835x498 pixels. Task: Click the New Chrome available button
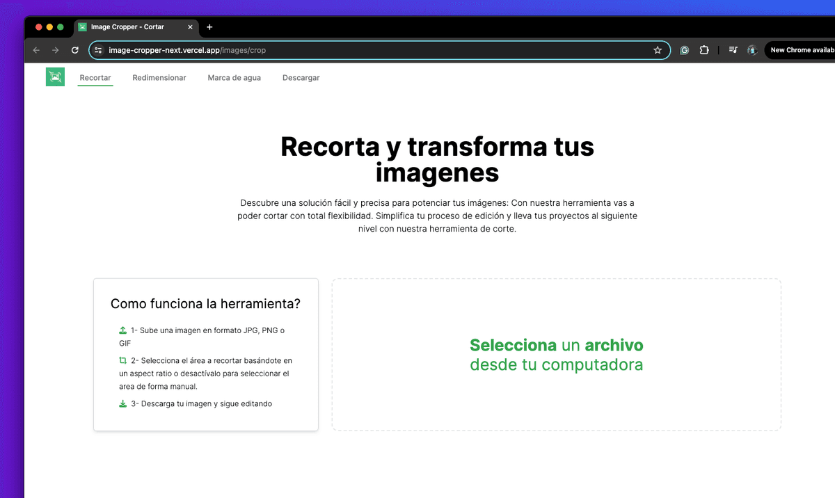(x=802, y=50)
